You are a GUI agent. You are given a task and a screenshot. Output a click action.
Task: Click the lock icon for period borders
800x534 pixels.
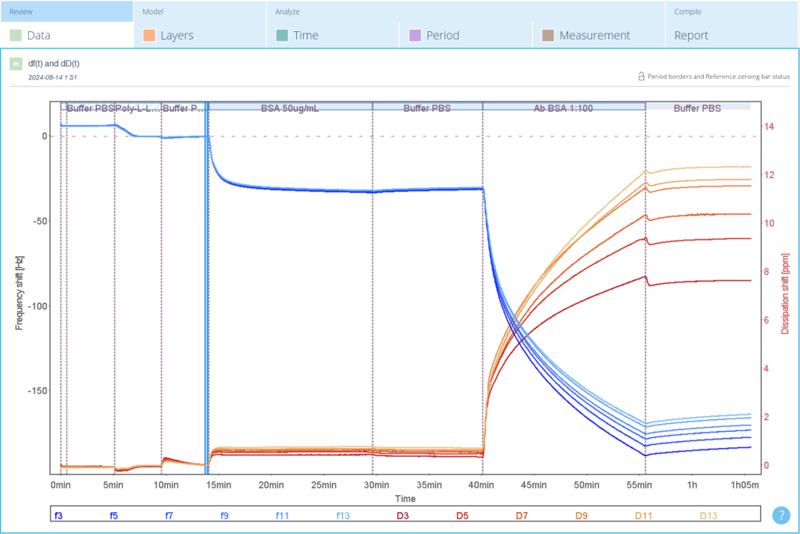(x=641, y=77)
